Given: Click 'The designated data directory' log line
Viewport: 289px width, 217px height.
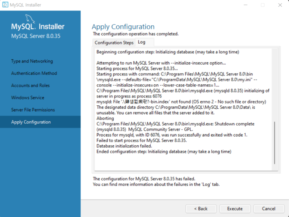Looking at the screenshot, I should pyautogui.click(x=176, y=110).
